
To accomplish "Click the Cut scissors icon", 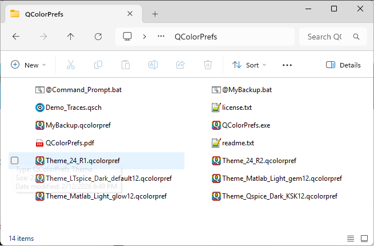I will point(71,65).
